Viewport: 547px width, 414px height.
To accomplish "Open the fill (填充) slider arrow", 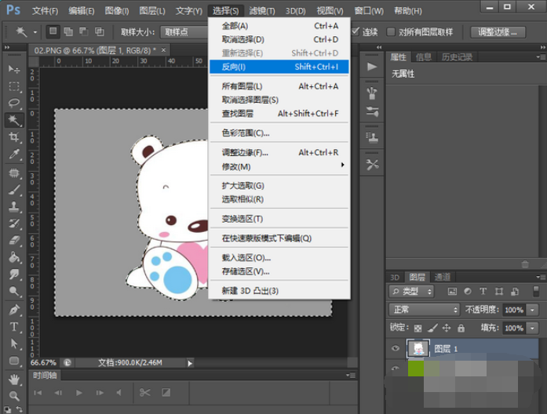I will pyautogui.click(x=532, y=328).
